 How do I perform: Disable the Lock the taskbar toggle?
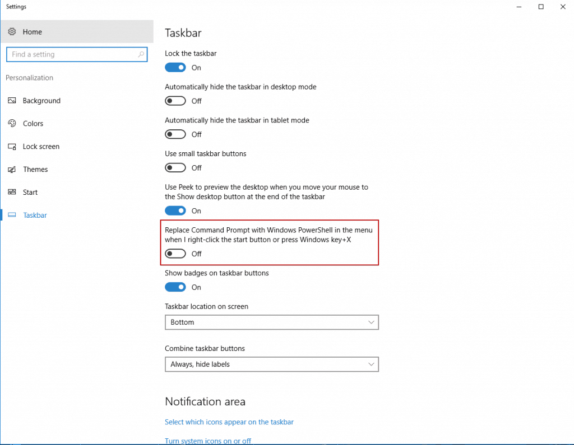coord(175,67)
